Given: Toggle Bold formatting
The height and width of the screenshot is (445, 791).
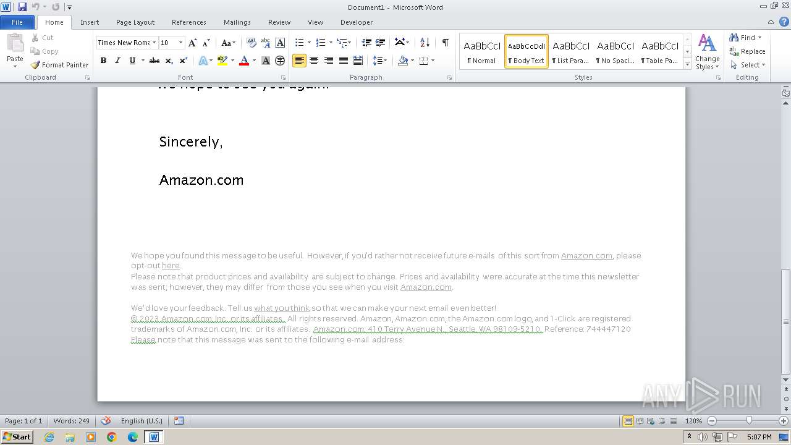Looking at the screenshot, I should (x=103, y=61).
